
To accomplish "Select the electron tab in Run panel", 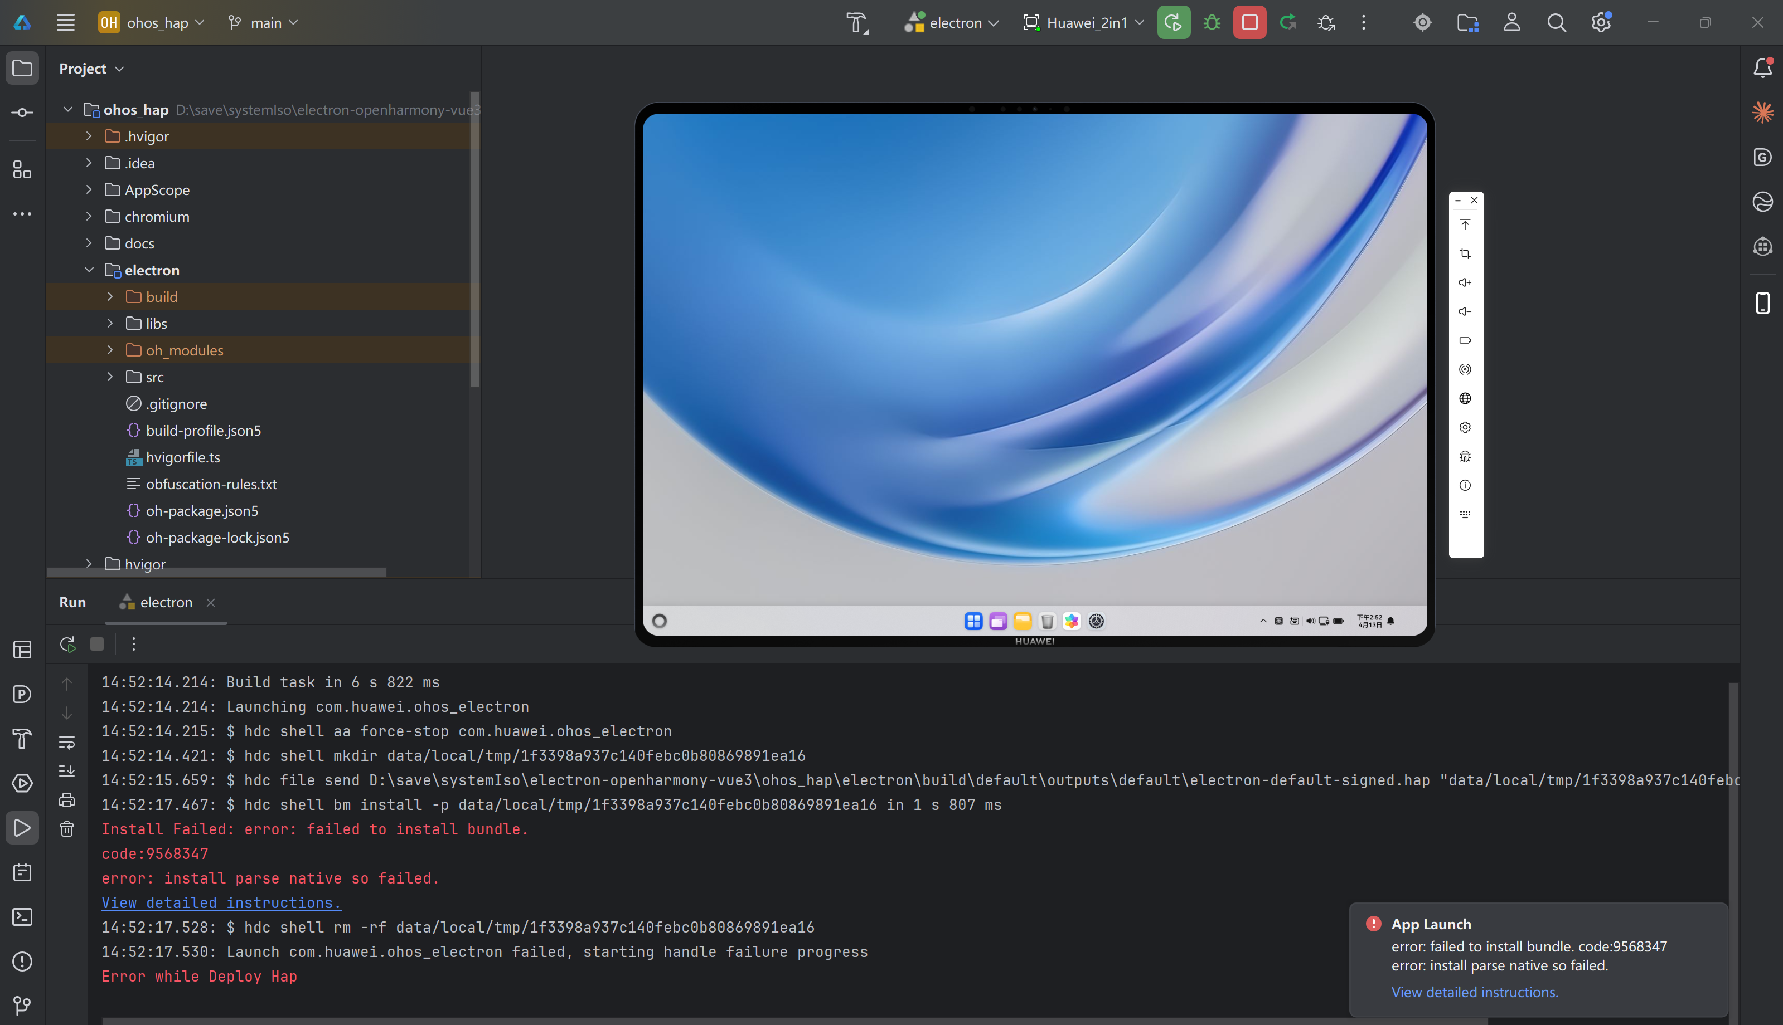I will point(166,602).
